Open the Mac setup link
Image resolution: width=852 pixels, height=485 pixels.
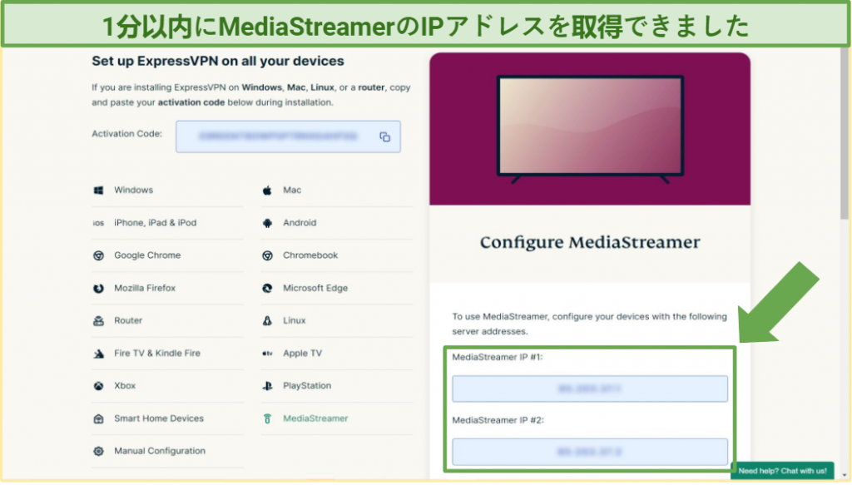pos(292,190)
